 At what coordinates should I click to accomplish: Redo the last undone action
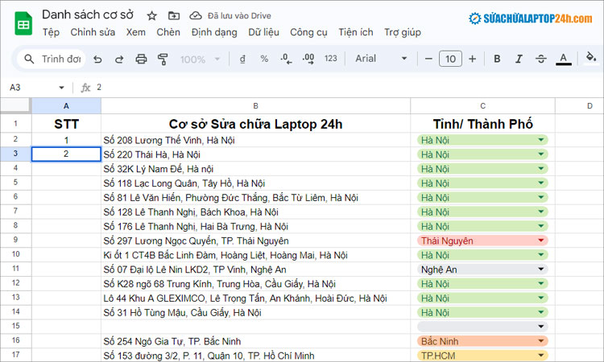tap(119, 59)
